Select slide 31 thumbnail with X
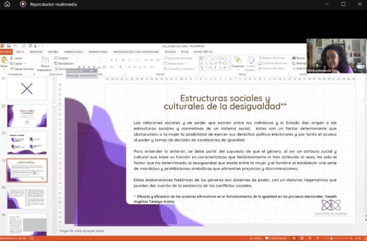Viewport: 367px width, 241px height. [27, 89]
